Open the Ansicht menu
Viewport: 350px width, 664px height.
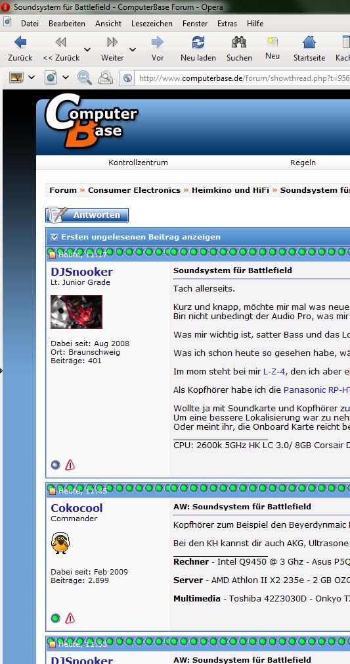[x=108, y=24]
